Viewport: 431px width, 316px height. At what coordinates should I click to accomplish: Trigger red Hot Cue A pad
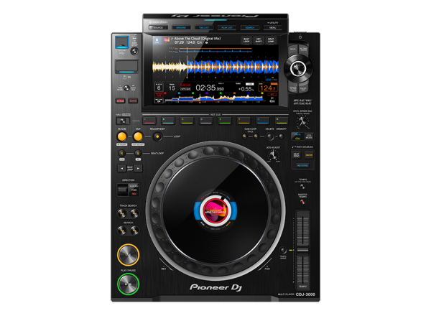tap(149, 121)
